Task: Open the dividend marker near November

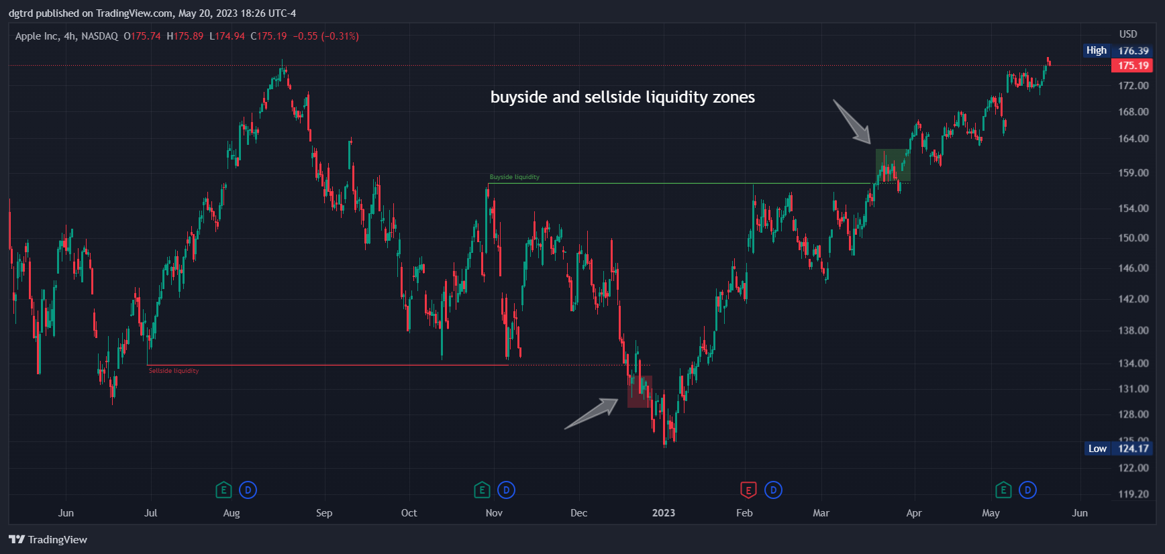Action: pyautogui.click(x=506, y=490)
